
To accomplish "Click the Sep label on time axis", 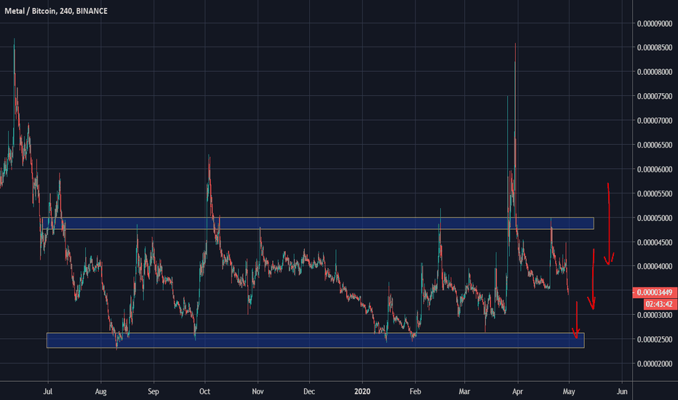I will click(x=153, y=391).
